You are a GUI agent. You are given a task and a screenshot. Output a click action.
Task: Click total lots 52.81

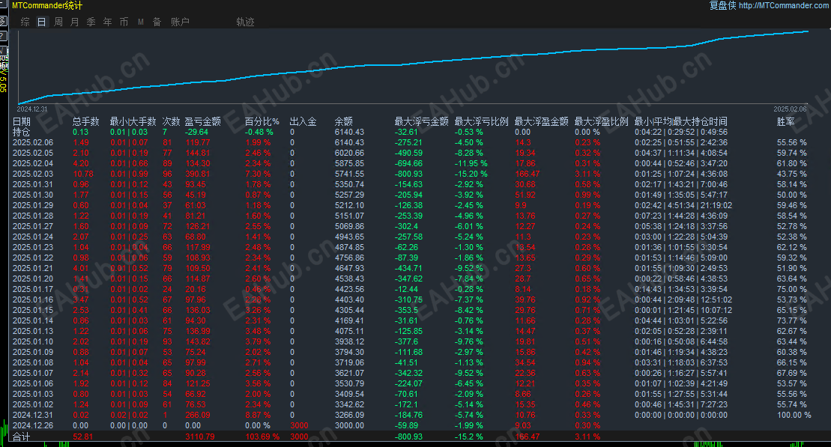[82, 437]
